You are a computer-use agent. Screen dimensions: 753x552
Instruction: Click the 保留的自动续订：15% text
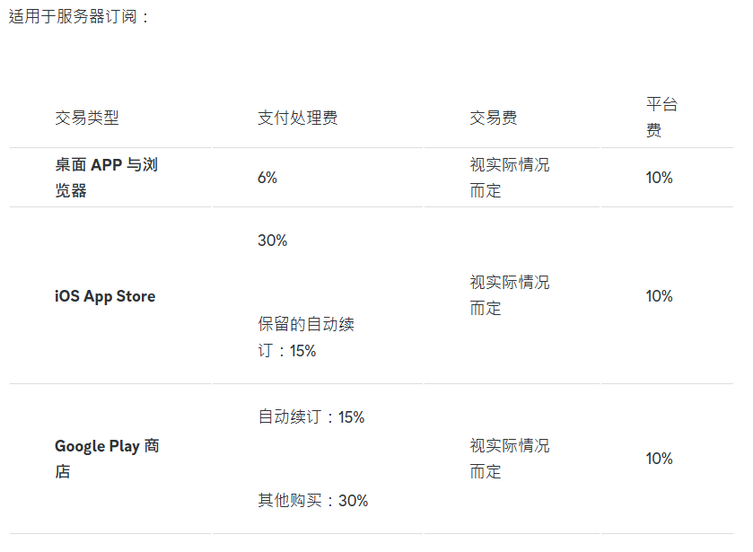(x=306, y=337)
